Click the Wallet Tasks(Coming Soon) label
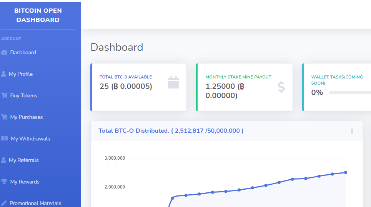The image size is (371, 207). pyautogui.click(x=337, y=80)
